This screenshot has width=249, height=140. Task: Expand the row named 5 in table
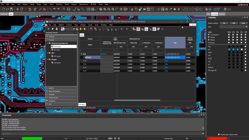[84, 71]
